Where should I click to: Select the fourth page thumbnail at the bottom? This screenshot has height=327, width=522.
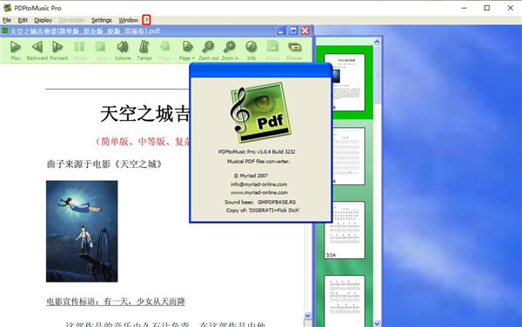pos(345,301)
